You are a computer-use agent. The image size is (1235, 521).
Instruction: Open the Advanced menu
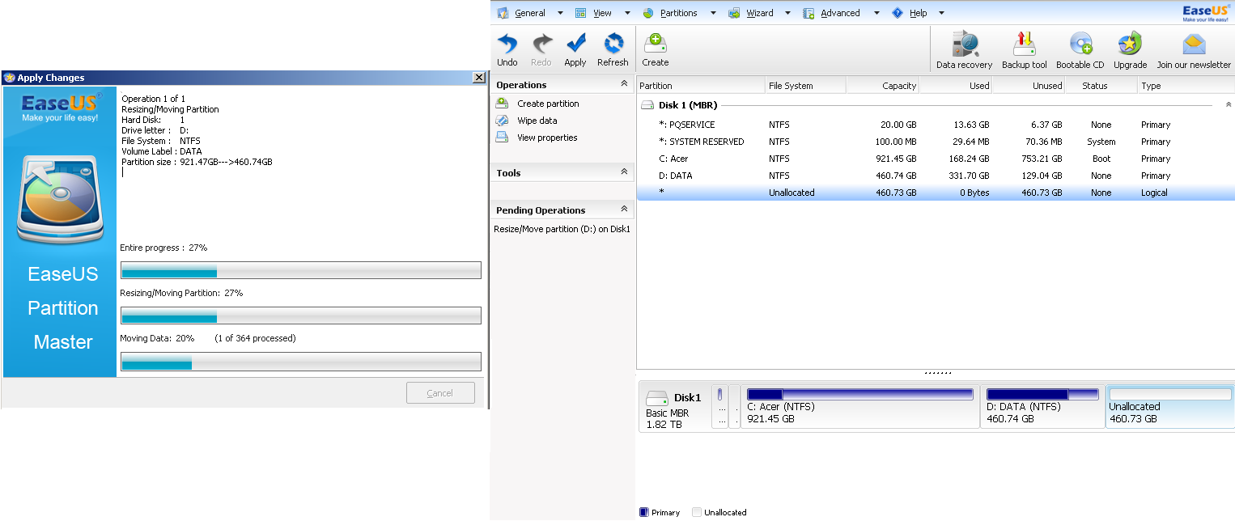840,13
